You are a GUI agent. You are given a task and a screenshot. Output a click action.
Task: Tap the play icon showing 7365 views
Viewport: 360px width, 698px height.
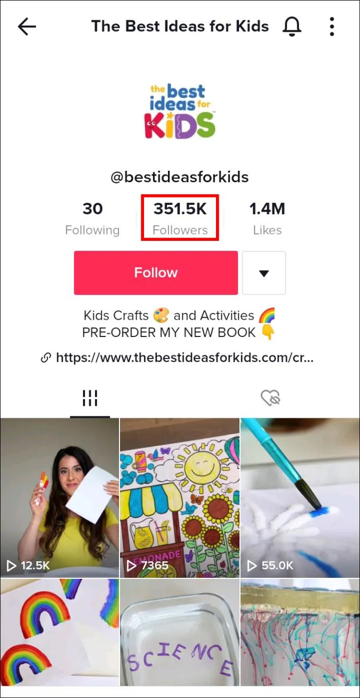click(131, 565)
